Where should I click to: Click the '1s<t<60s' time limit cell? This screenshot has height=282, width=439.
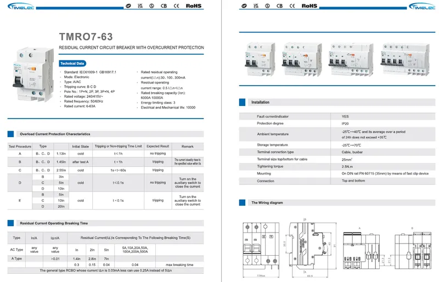pos(118,170)
